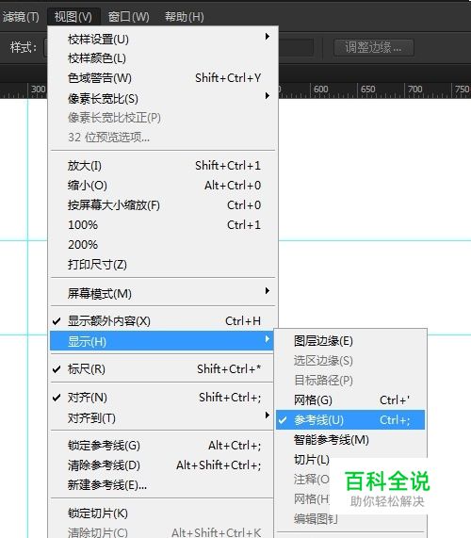Image resolution: width=471 pixels, height=538 pixels.
Task: Click the 调整边缘... button
Action: tap(374, 47)
